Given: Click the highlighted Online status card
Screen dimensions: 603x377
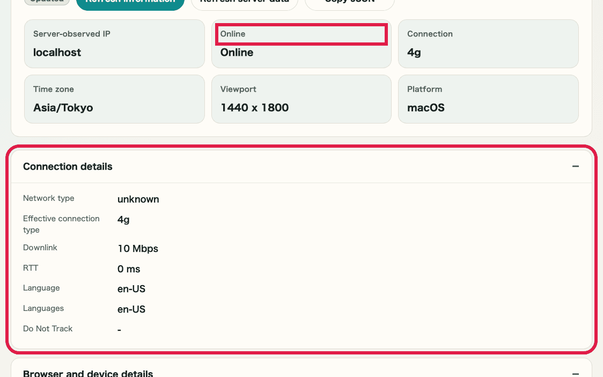Looking at the screenshot, I should pyautogui.click(x=301, y=44).
